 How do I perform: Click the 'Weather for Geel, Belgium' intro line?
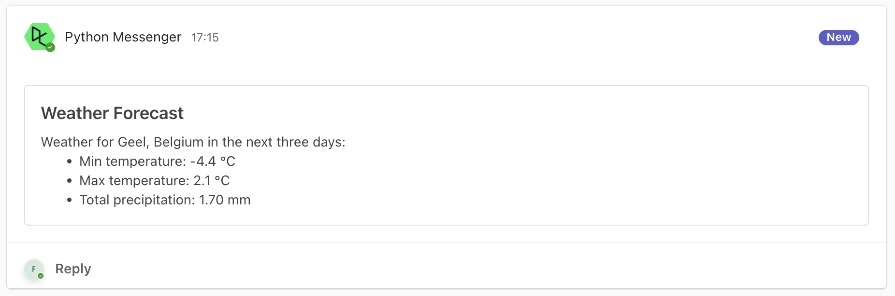pyautogui.click(x=193, y=142)
